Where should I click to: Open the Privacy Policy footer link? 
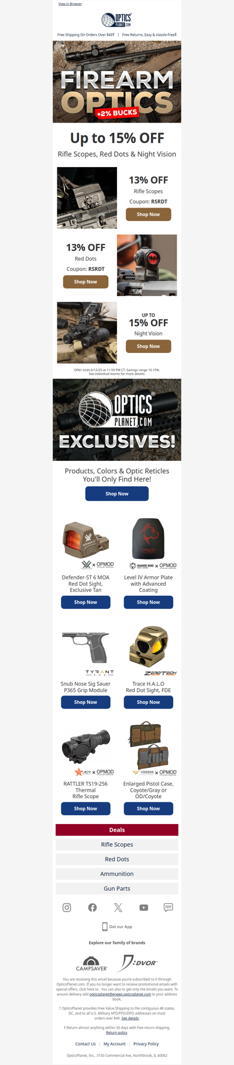146,1044
